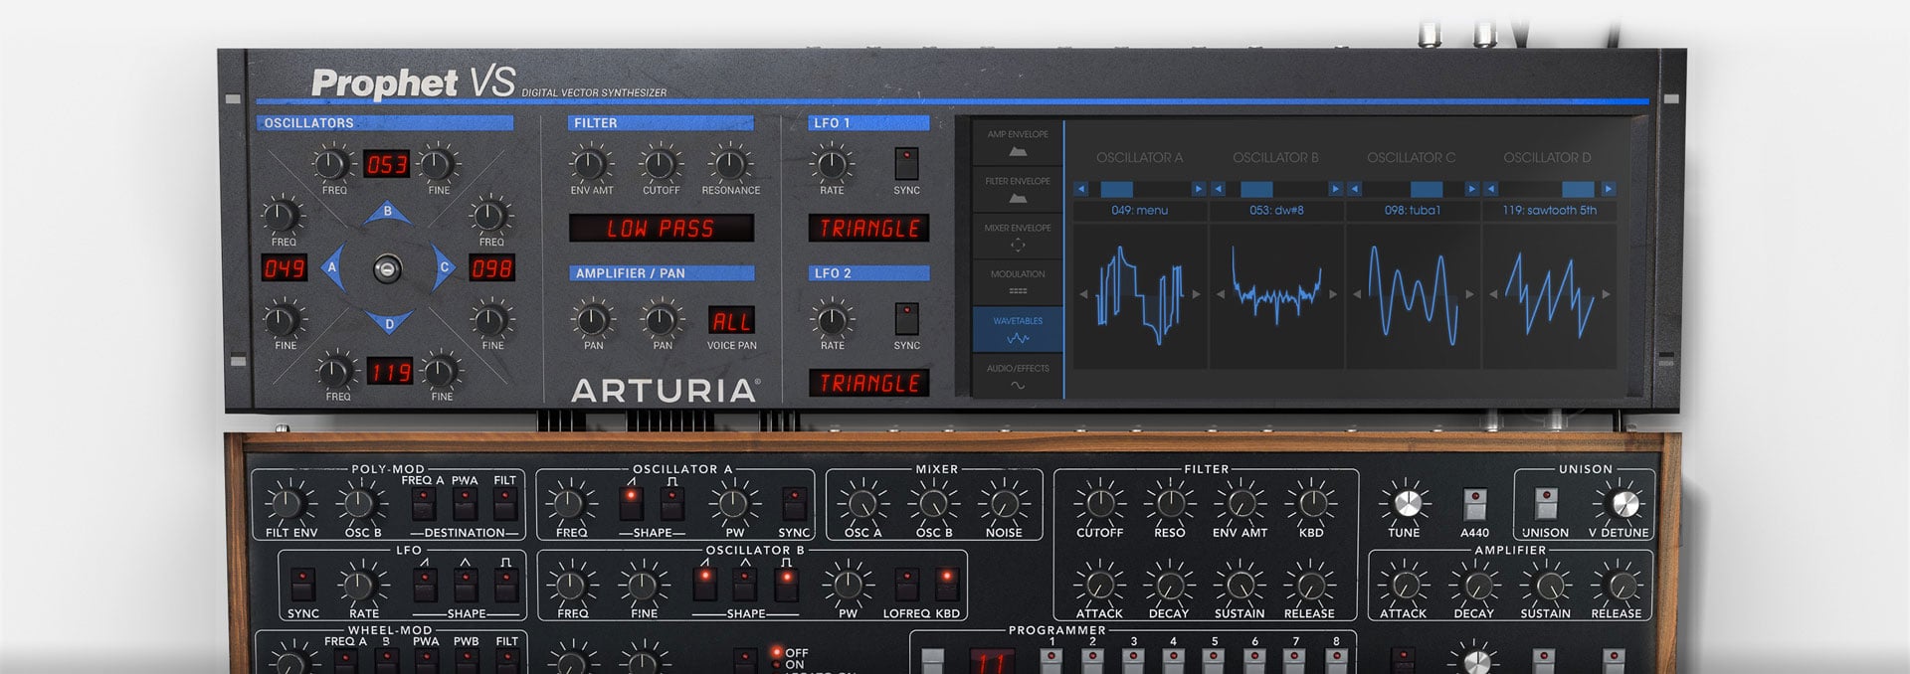Click the LFO 2 TRIANGLE waveform display
The image size is (1910, 674).
tap(868, 383)
